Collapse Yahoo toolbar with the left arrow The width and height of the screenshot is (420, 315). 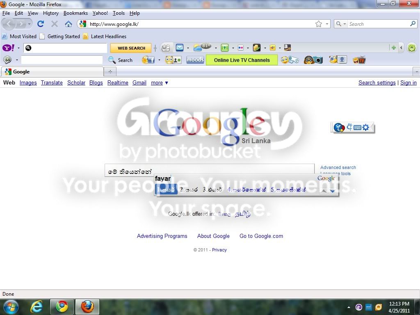401,48
